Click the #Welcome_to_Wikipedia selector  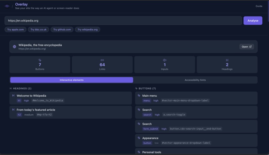pos(48,100)
